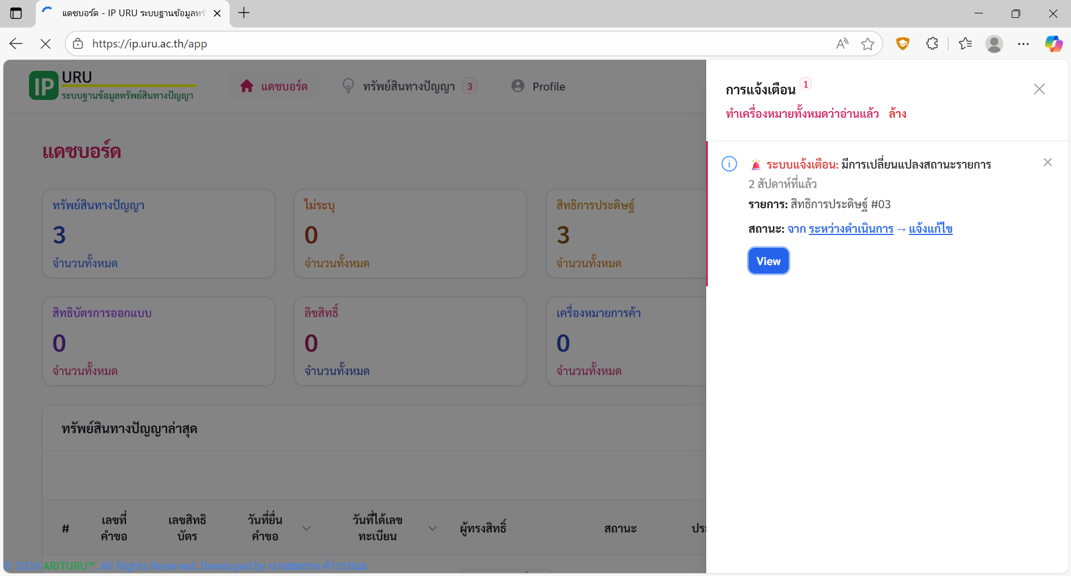
Task: Stop page loading in browser
Action: point(46,44)
